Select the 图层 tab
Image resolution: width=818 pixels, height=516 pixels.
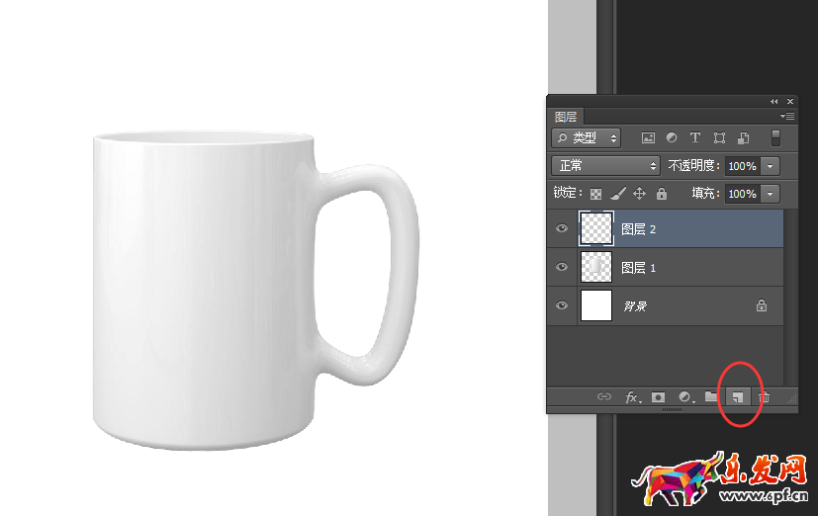tap(566, 117)
